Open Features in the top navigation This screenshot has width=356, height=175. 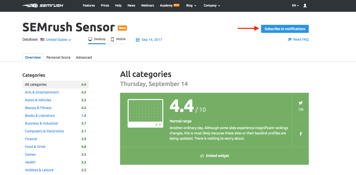point(89,6)
